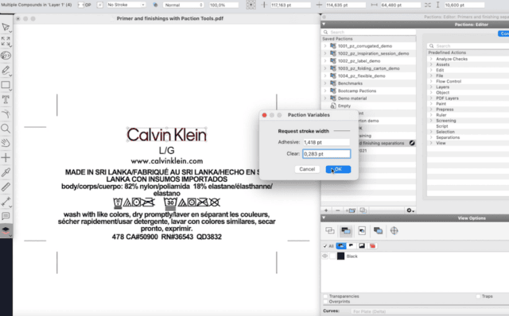This screenshot has width=509, height=316.
Task: Select the first blue separation filter toggle
Action: tap(341, 246)
